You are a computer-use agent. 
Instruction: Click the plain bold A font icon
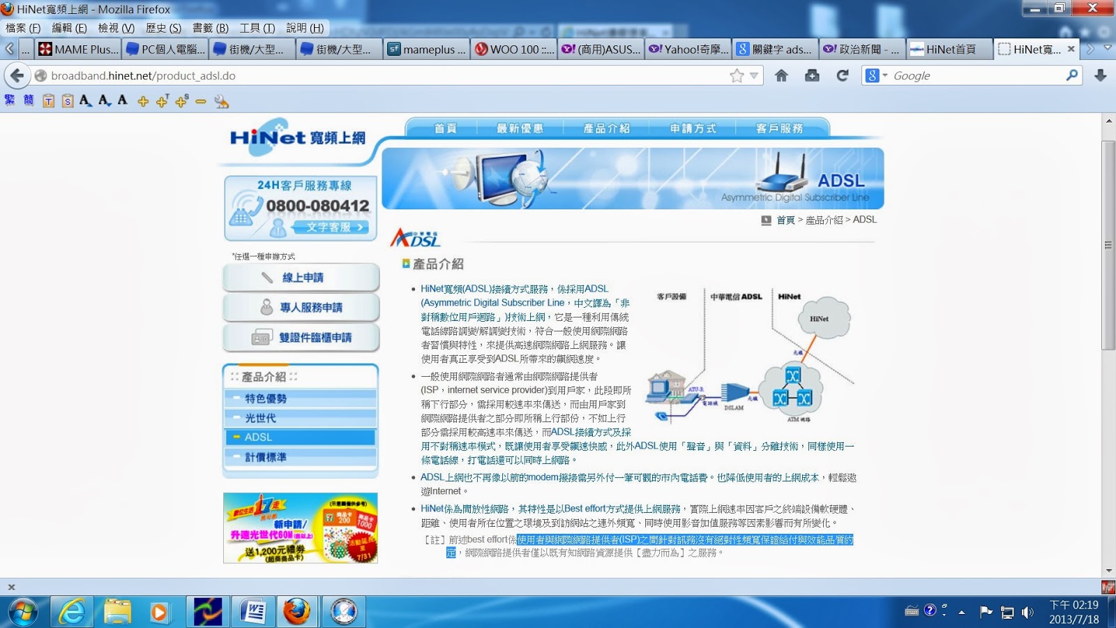coord(123,100)
